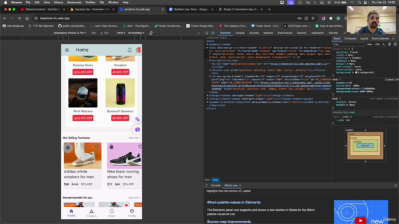The width and height of the screenshot is (399, 224).
Task: Open the Dimensions iPhone 12 Pro dropdown
Action: pyautogui.click(x=70, y=33)
